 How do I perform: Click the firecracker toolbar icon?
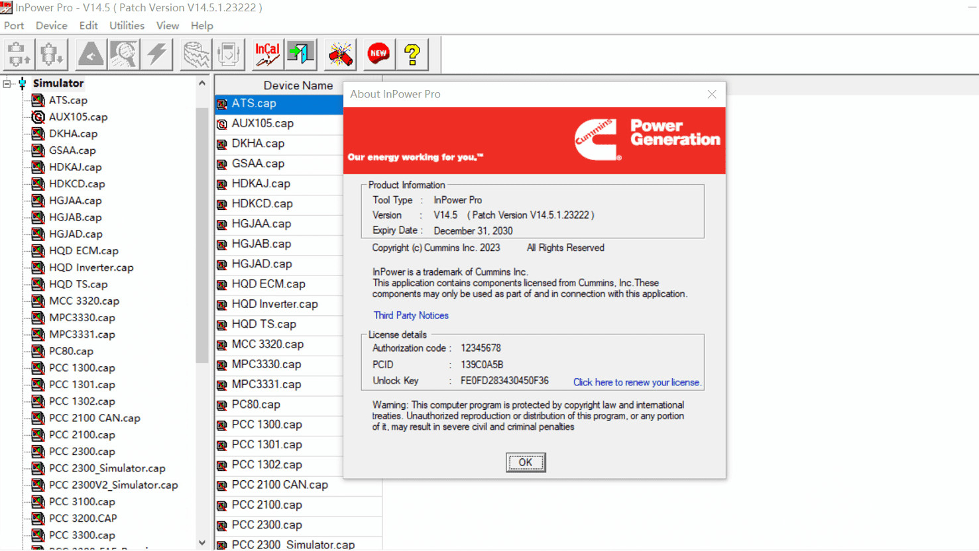tap(340, 54)
